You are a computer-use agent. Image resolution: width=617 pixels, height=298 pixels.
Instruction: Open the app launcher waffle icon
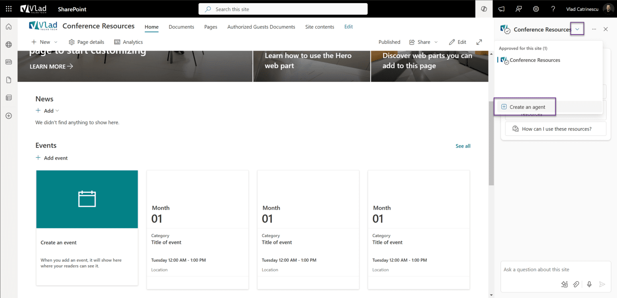(8, 9)
